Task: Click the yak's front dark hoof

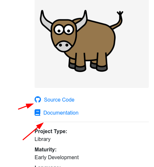Action: [80, 69]
